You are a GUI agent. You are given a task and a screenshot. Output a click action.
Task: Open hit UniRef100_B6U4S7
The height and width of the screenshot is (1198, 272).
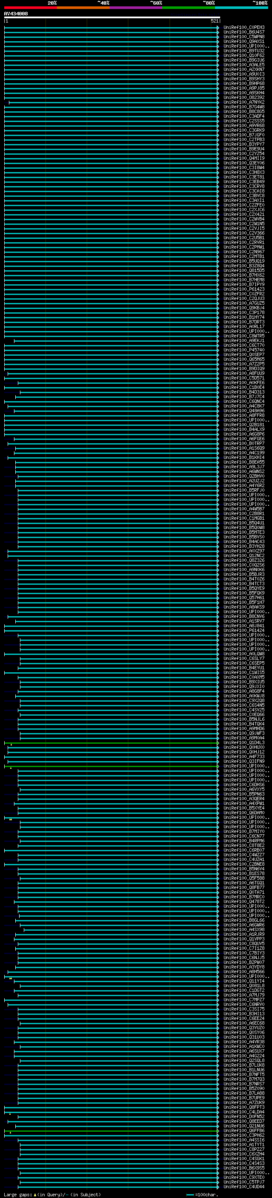244,32
